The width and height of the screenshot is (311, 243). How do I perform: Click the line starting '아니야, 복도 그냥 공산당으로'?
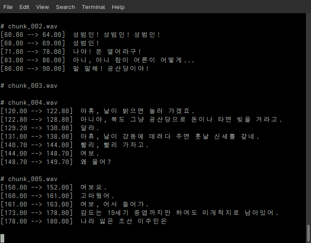(181, 120)
